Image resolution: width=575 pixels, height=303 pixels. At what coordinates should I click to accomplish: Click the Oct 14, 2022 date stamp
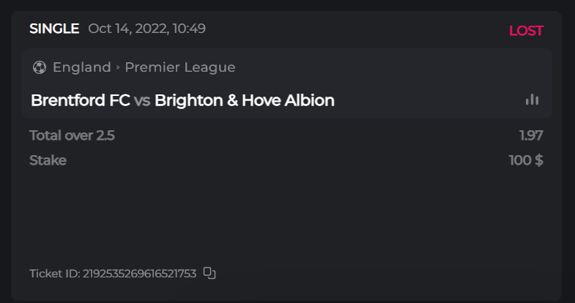pyautogui.click(x=146, y=29)
